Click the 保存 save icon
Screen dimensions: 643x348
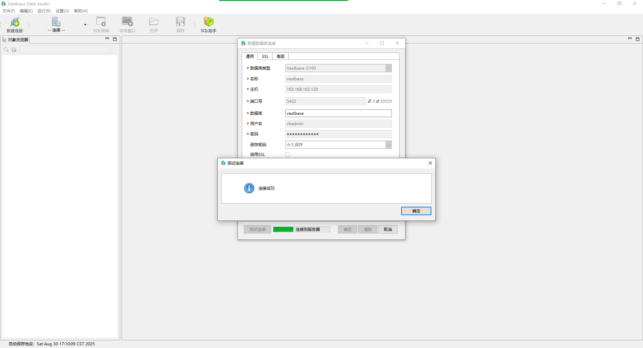click(180, 25)
